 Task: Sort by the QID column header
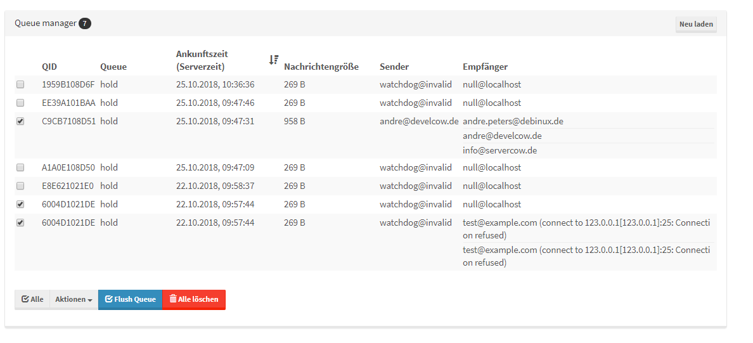tap(49, 67)
